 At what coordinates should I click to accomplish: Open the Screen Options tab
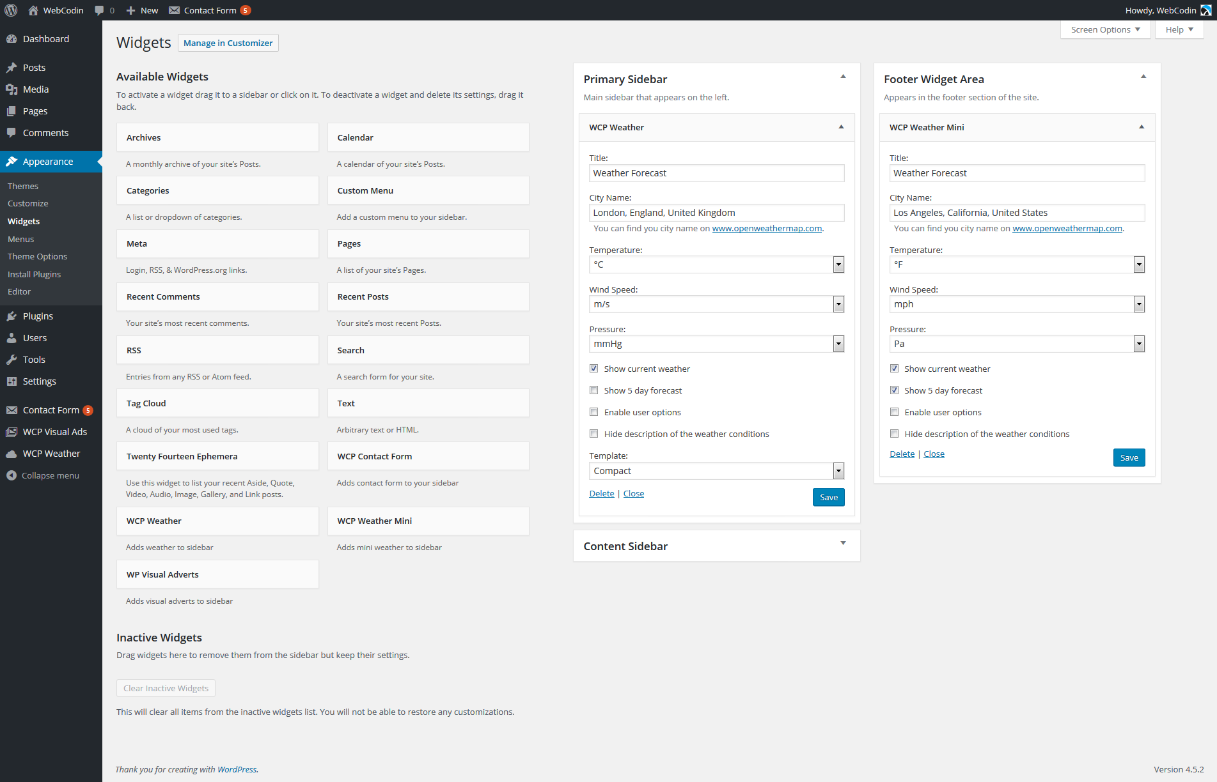point(1104,29)
